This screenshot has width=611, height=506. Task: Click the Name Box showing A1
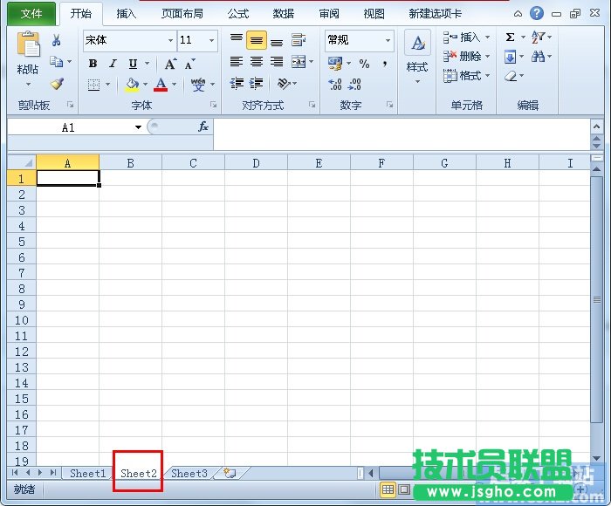coord(68,127)
